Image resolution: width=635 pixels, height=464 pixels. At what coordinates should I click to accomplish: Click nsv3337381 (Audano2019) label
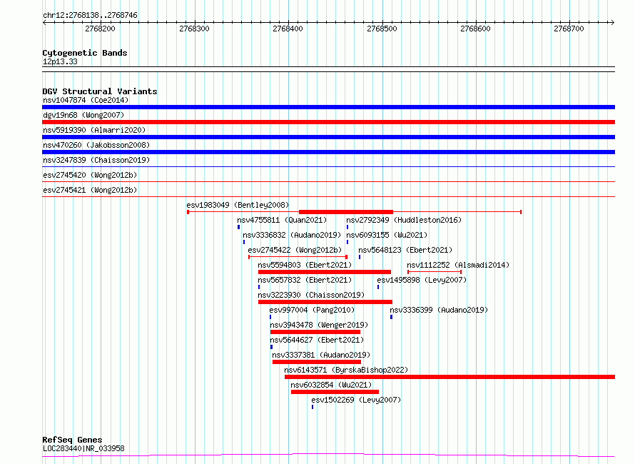[321, 355]
